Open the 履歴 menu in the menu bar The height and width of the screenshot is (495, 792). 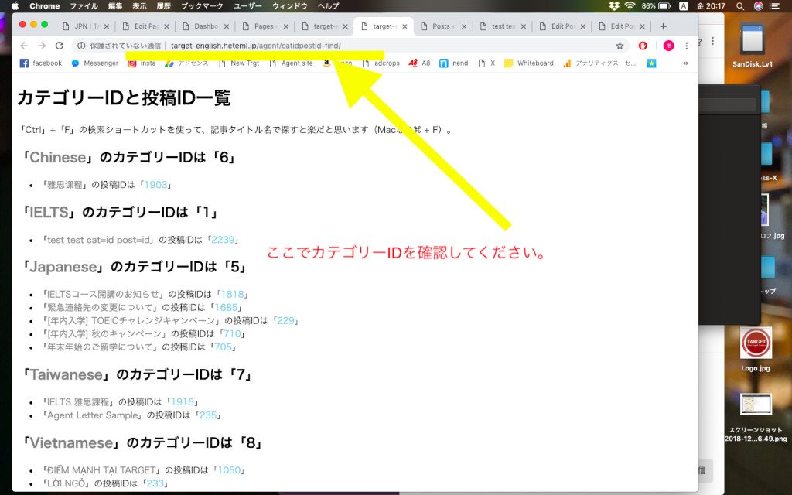162,5
